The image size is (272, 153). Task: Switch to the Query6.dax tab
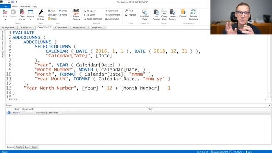[x=96, y=28]
